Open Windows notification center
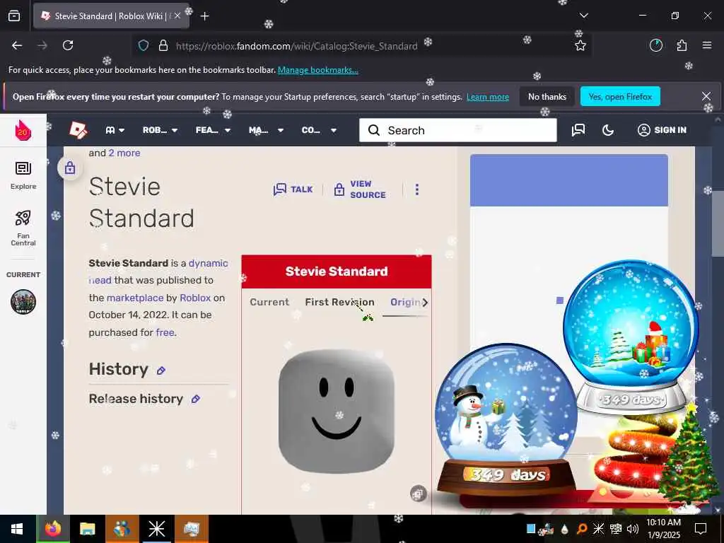Screen dimensions: 724x543 (701, 529)
